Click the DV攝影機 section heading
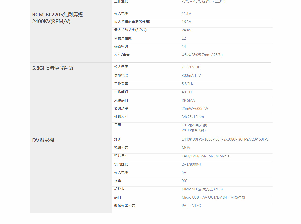 (43, 140)
